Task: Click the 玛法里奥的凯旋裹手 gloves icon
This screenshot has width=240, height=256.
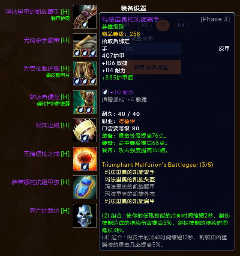Action: (x=85, y=17)
